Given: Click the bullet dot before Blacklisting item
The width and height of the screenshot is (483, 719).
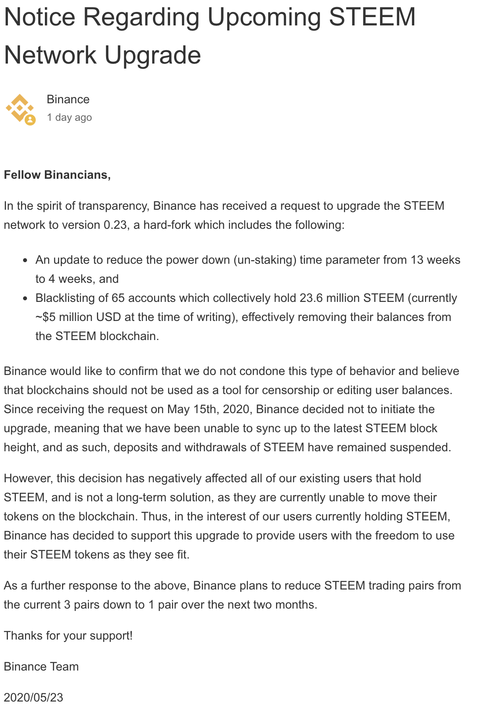Looking at the screenshot, I should [25, 299].
